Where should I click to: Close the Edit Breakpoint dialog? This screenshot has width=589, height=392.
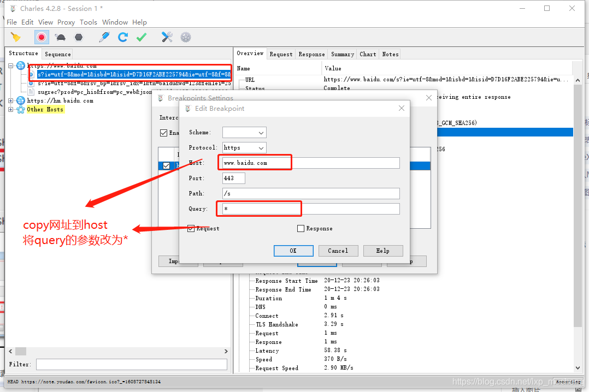point(402,108)
